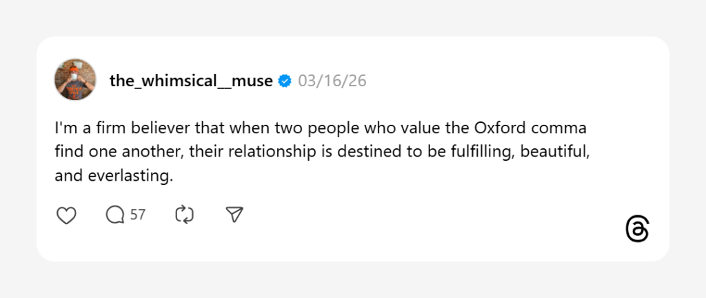Screen dimensions: 706x298
Task: Open replies via the comment bubble icon
Action: [x=114, y=215]
